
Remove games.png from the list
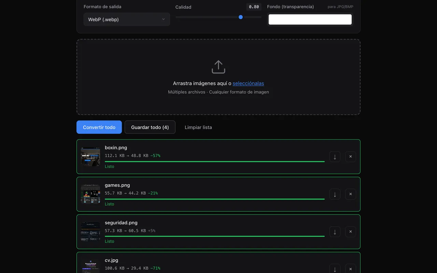point(351,194)
